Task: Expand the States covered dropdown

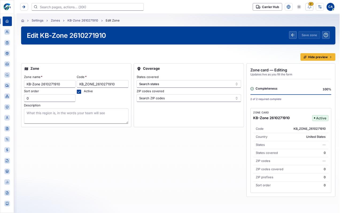Action: click(189, 84)
